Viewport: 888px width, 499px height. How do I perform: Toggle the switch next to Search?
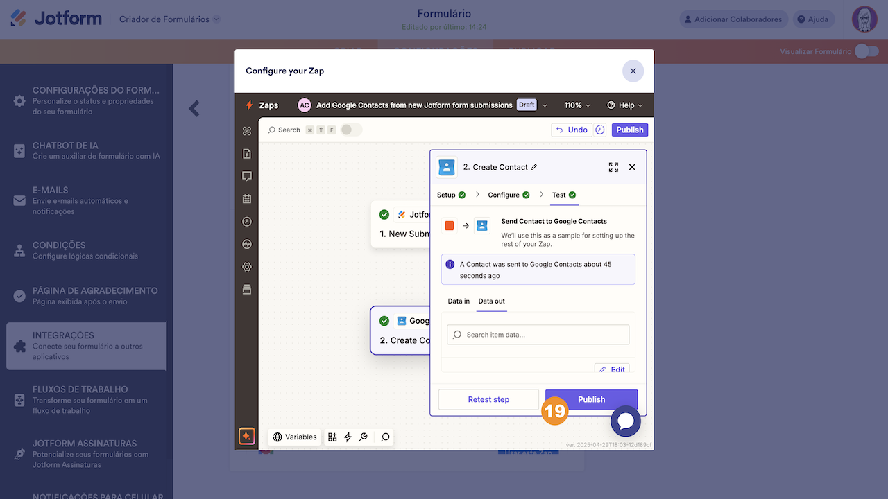tap(351, 130)
